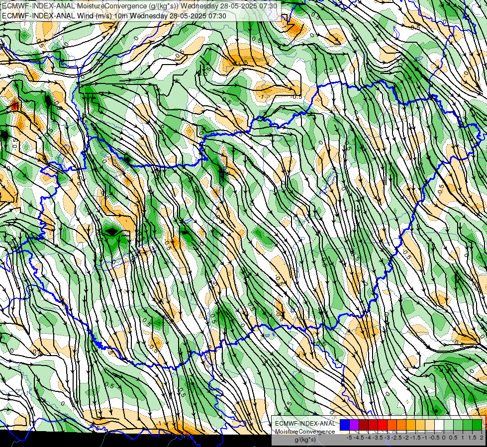
Task: Click the 1.5 tick label on the legend
Action: coord(473,438)
